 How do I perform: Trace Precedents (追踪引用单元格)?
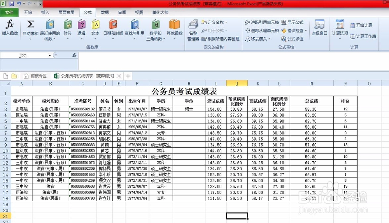(x=262, y=22)
